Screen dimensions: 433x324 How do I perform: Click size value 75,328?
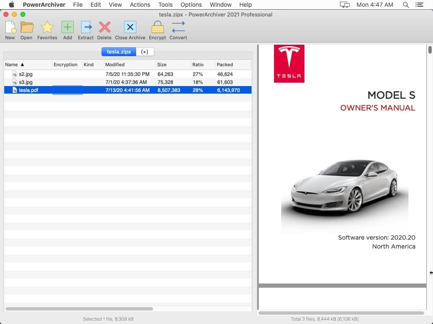point(165,82)
